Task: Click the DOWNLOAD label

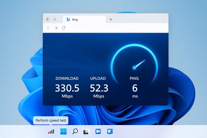Action: 67,78
